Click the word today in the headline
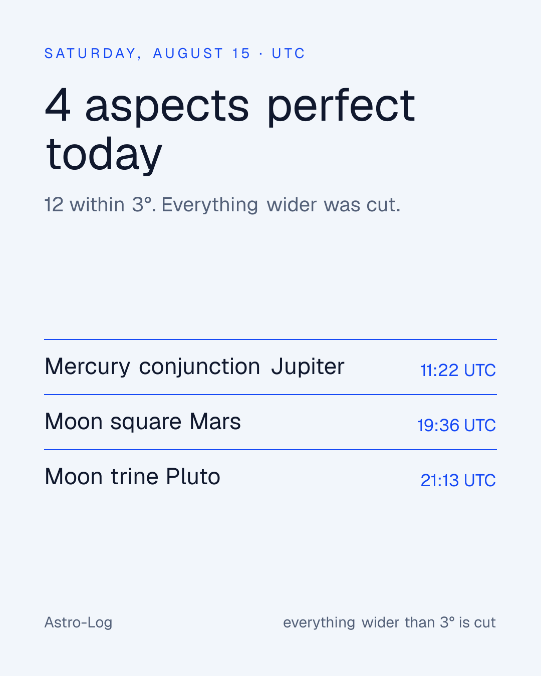The width and height of the screenshot is (541, 676). (x=104, y=154)
